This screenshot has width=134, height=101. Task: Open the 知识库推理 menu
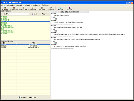click(x=10, y=5)
